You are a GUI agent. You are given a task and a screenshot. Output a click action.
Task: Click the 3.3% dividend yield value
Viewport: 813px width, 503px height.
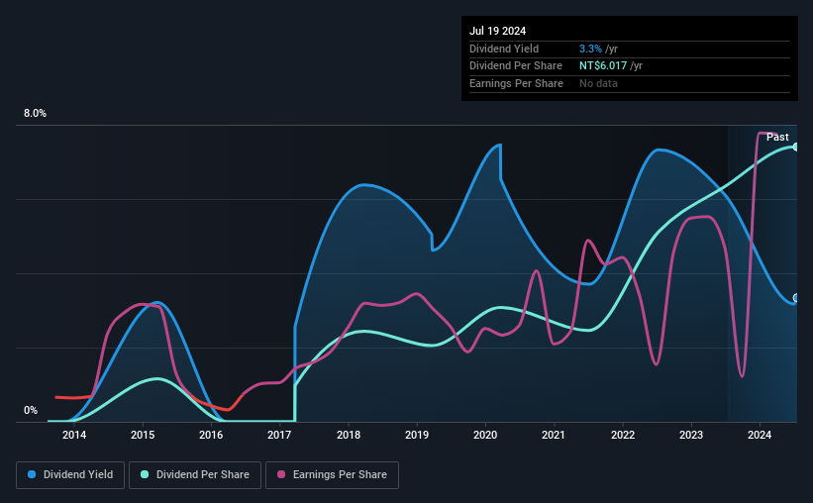click(590, 49)
